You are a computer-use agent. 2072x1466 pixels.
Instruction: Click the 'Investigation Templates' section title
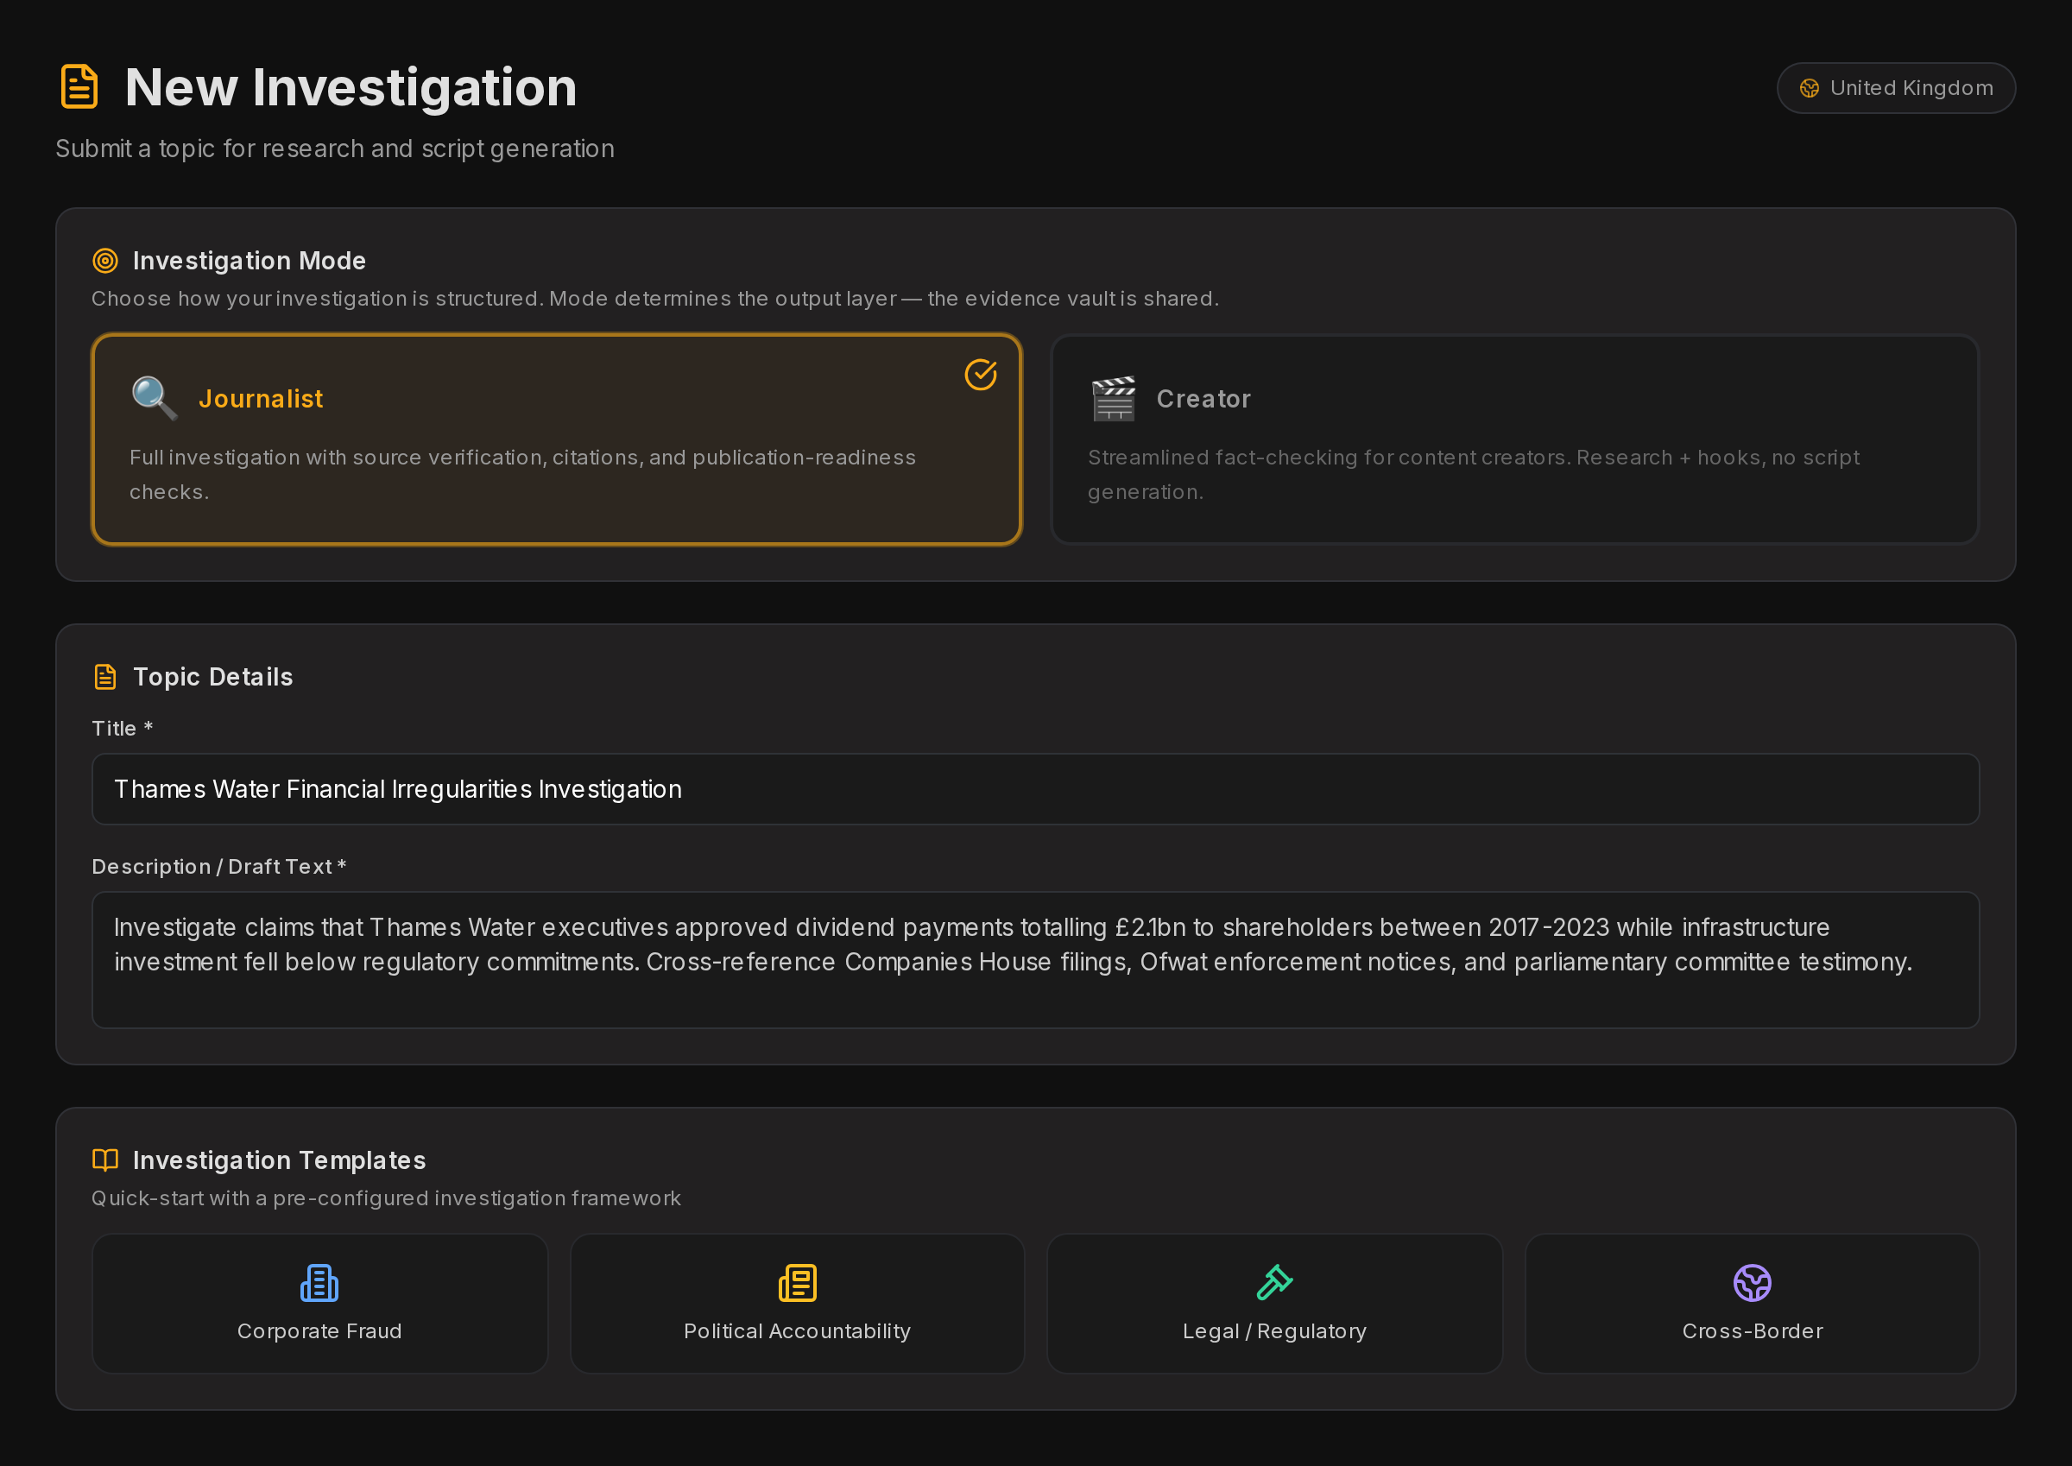coord(279,1160)
